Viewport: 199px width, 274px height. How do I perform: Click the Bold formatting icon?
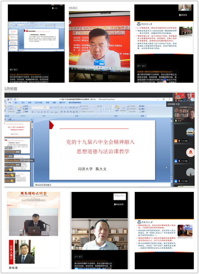[x=33, y=112]
